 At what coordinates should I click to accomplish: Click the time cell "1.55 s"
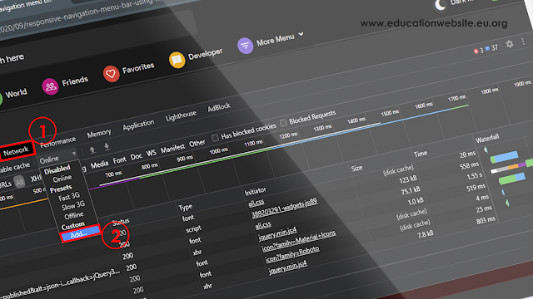pyautogui.click(x=474, y=176)
